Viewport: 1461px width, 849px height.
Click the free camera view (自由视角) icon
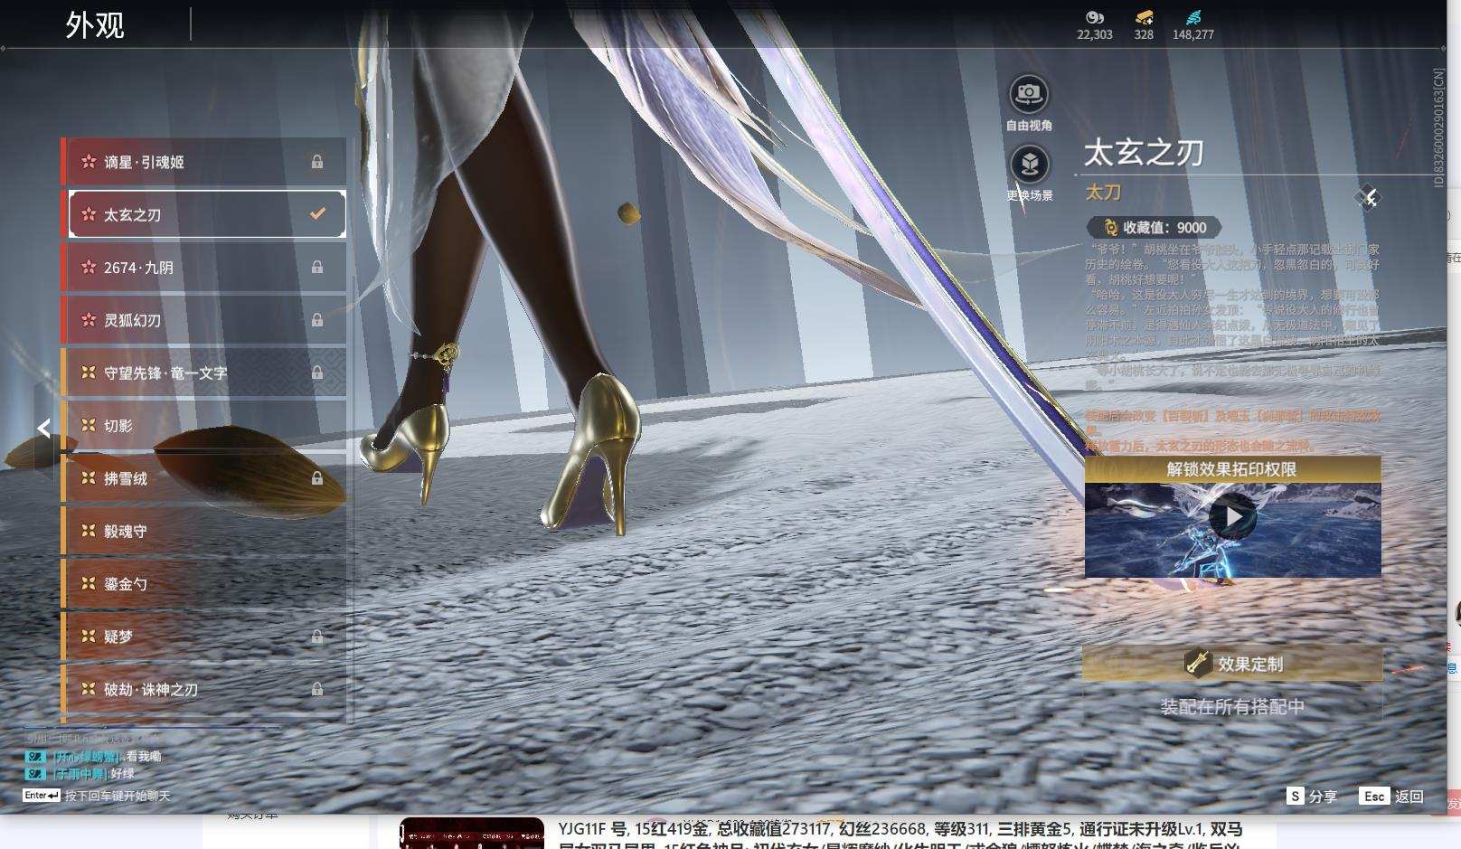(x=1028, y=94)
